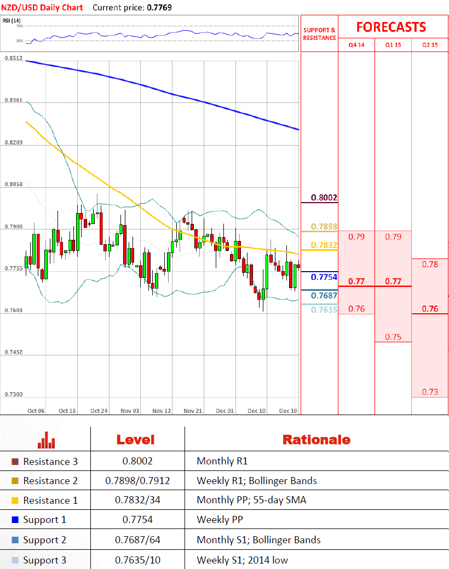This screenshot has height=569, width=449.
Task: Click the 0.73 forecast in the Q2 15 column
Action: (430, 392)
